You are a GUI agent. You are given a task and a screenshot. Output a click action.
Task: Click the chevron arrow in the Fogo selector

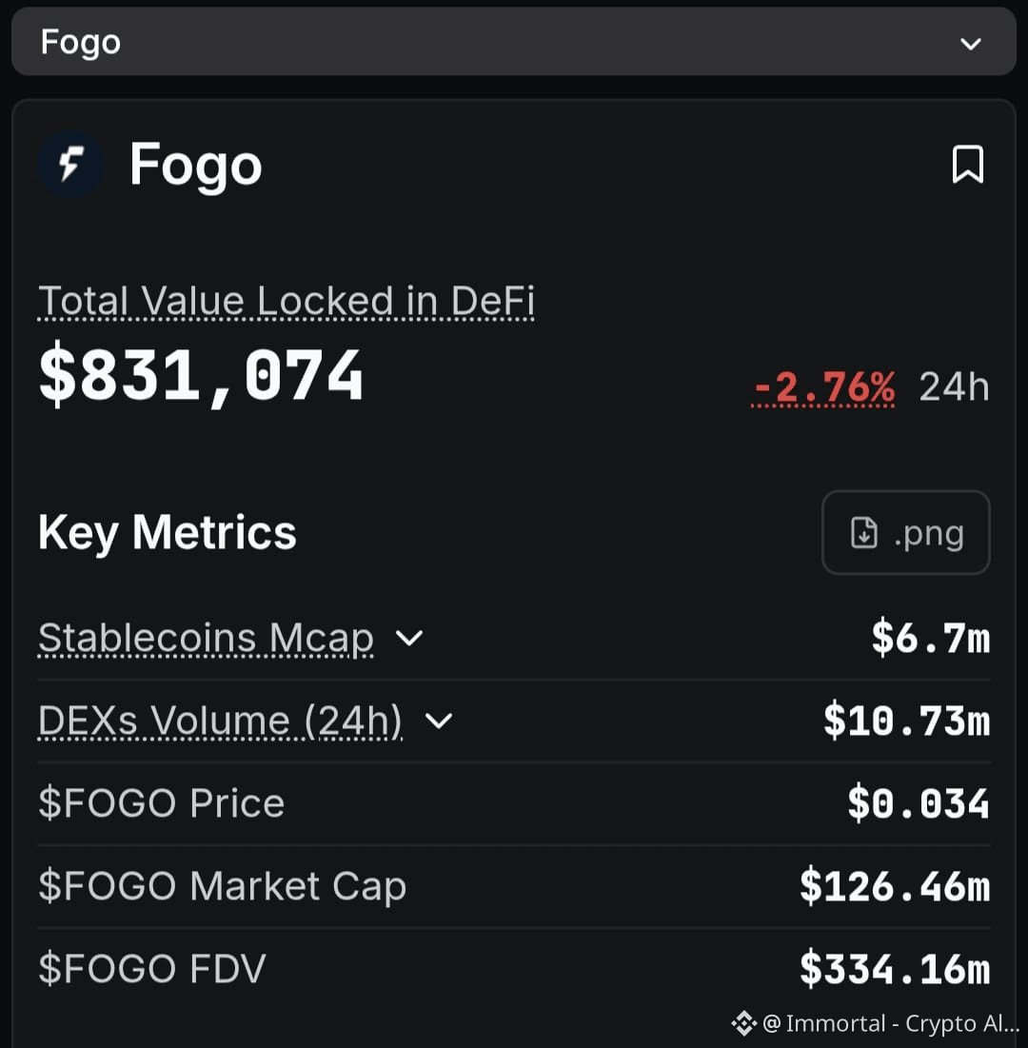(x=971, y=44)
